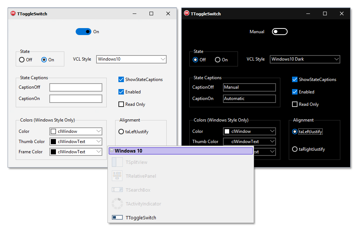The image size is (356, 227).
Task: Choose taRightJustify alignment in the dark window
Action: pyautogui.click(x=295, y=149)
